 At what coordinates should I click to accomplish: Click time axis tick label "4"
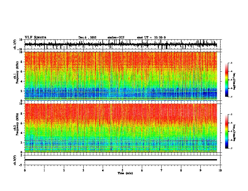103,170
